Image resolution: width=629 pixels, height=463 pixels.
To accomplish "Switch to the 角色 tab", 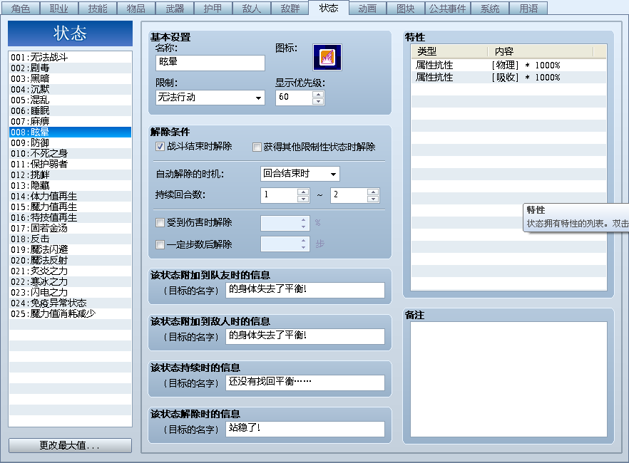I will pyautogui.click(x=21, y=9).
